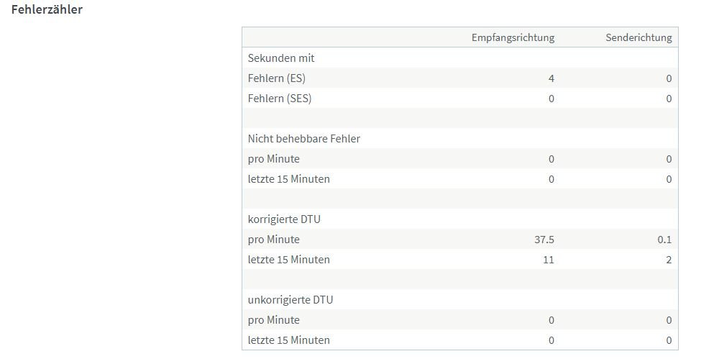This screenshot has height=364, width=714.
Task: Click the ES receive value 4
Action: pos(551,78)
